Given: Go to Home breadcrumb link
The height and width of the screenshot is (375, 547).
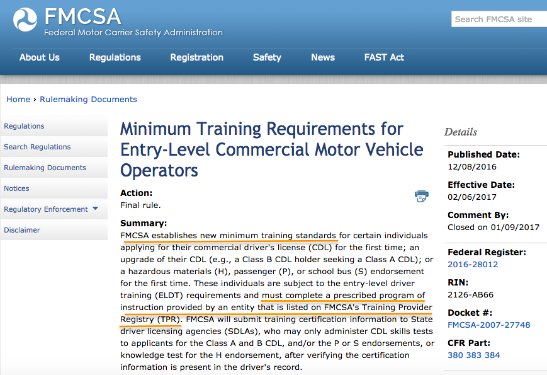Looking at the screenshot, I should click(x=18, y=99).
